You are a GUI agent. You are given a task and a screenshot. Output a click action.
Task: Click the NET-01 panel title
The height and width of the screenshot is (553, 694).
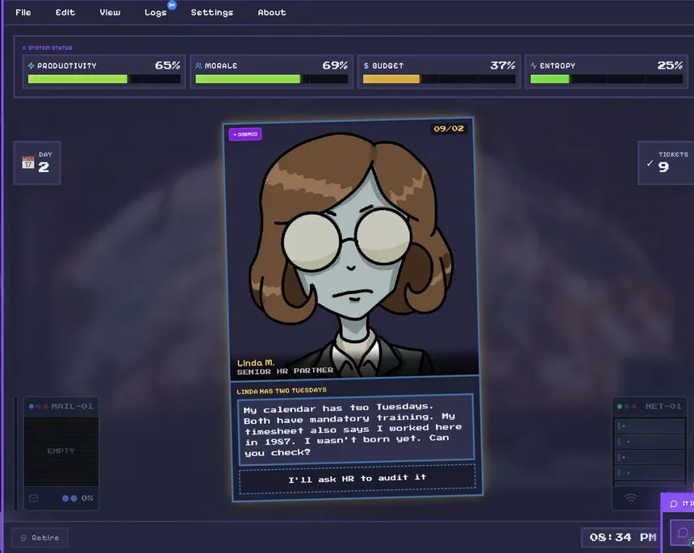[x=663, y=406]
